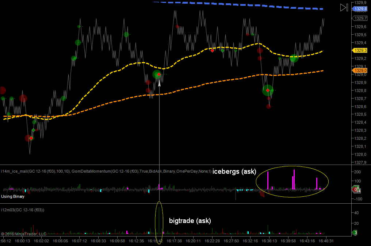
Task: Click the red diamond near the white arrow
Action: click(x=159, y=74)
